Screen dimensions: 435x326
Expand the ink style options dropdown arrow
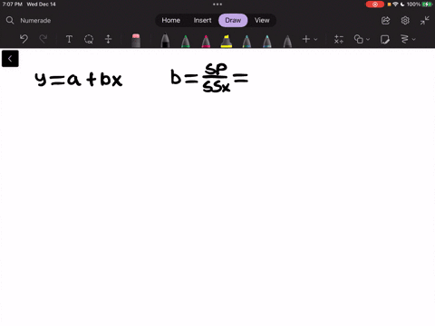414,39
